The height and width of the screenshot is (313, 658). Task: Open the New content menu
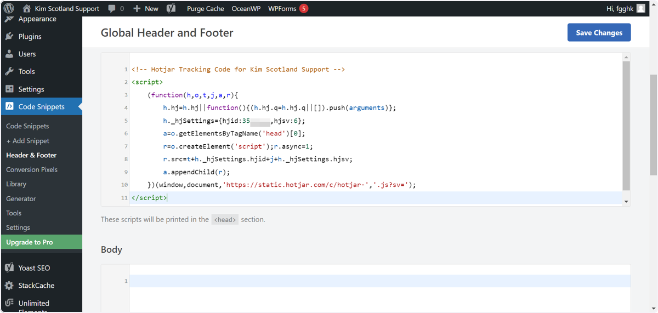click(x=152, y=9)
